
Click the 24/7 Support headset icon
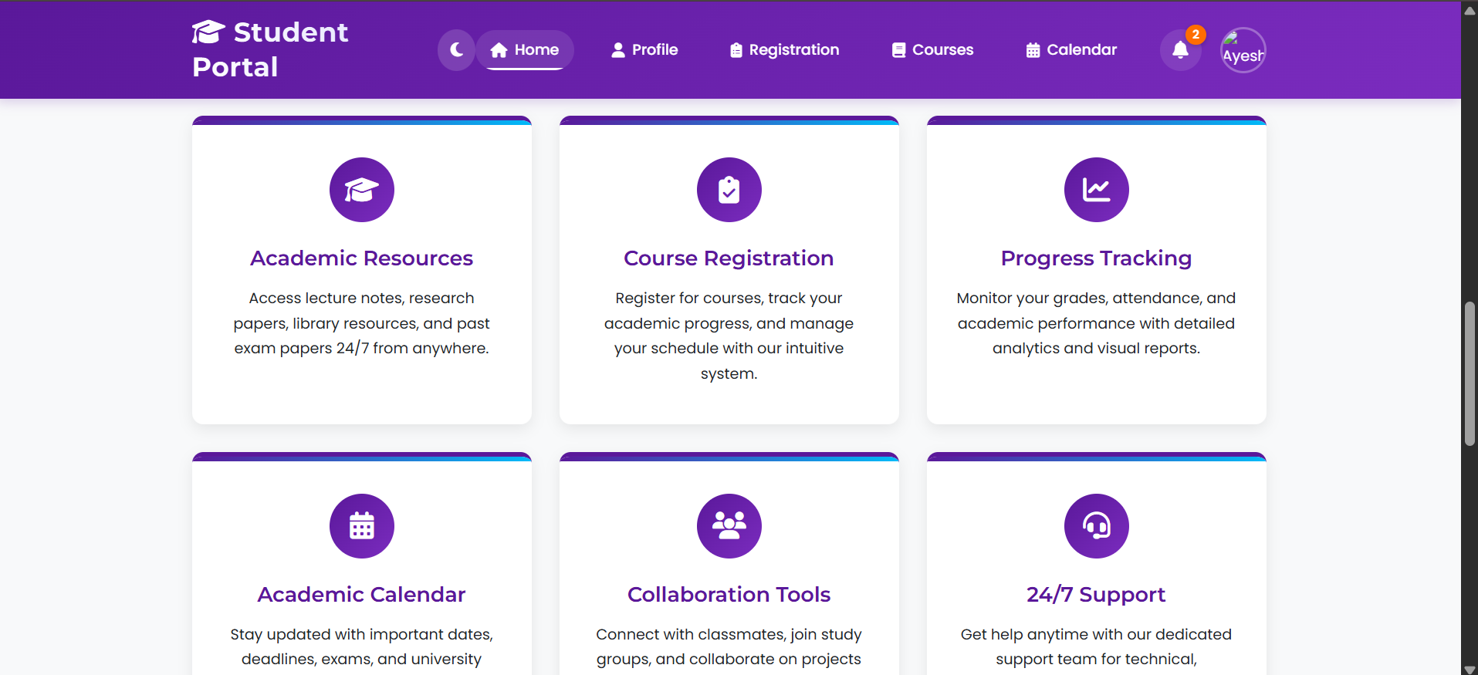(1097, 526)
